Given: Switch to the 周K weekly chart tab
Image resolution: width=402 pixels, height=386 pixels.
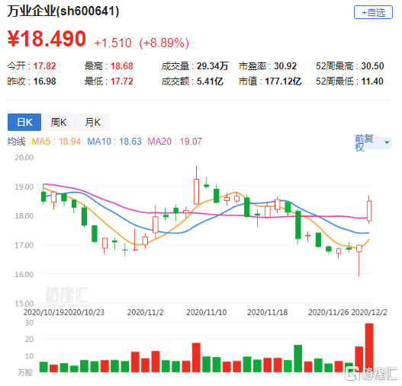Looking at the screenshot, I should (x=59, y=122).
